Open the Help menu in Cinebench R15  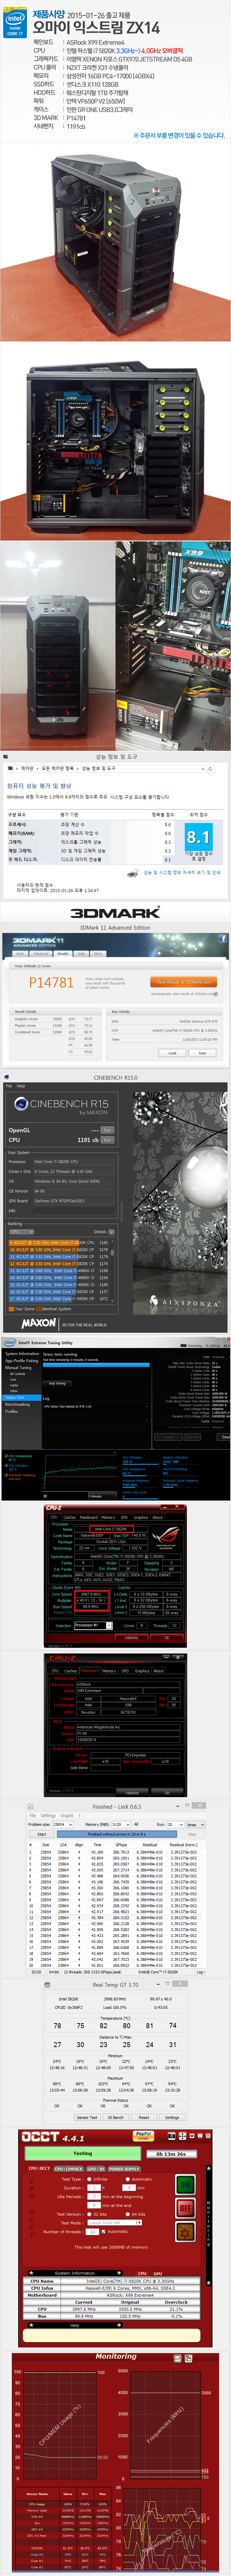click(x=21, y=1086)
